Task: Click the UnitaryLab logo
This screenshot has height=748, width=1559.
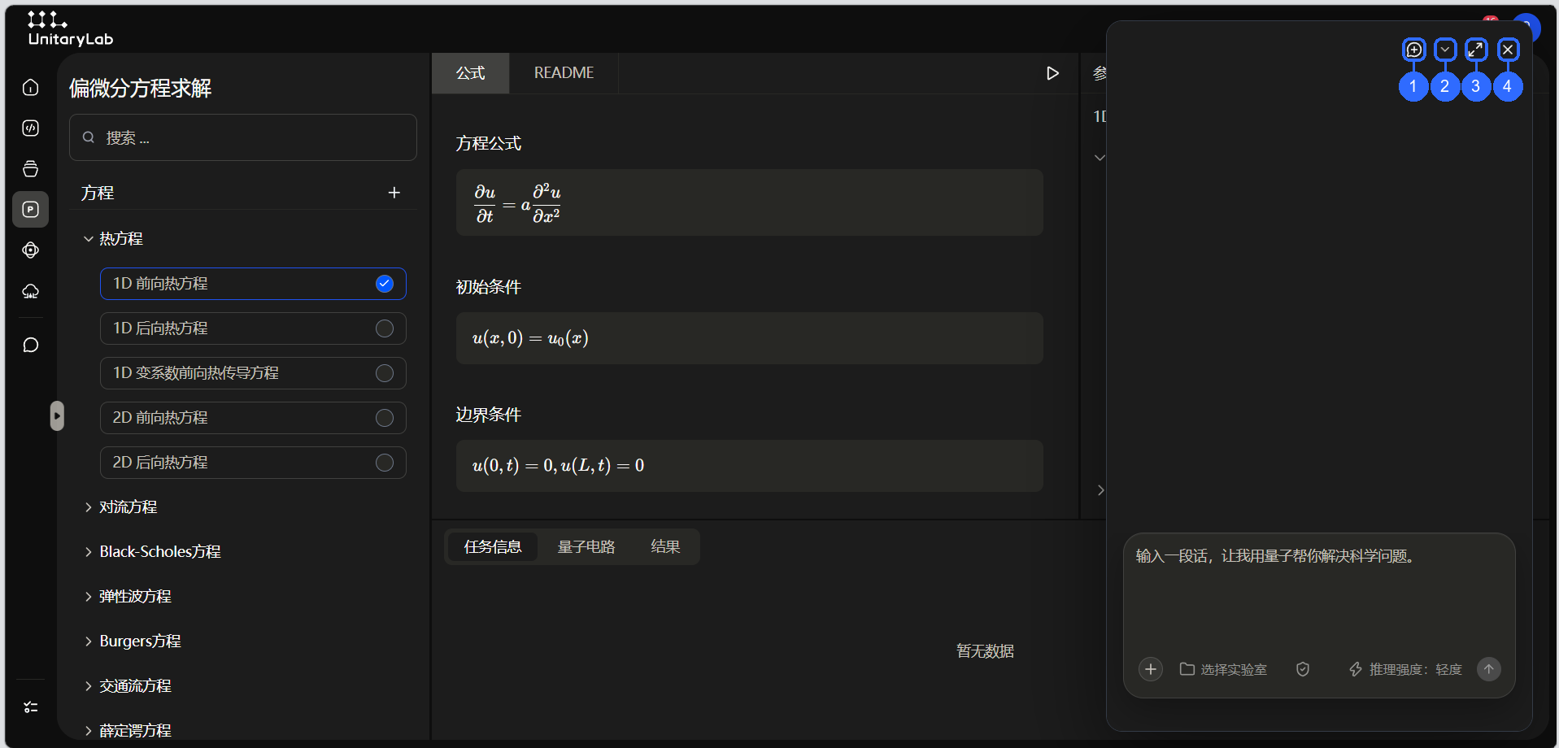Action: tap(71, 29)
